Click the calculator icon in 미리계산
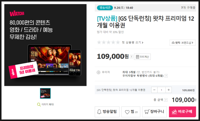The height and width of the screenshot is (121, 200). click(138, 57)
